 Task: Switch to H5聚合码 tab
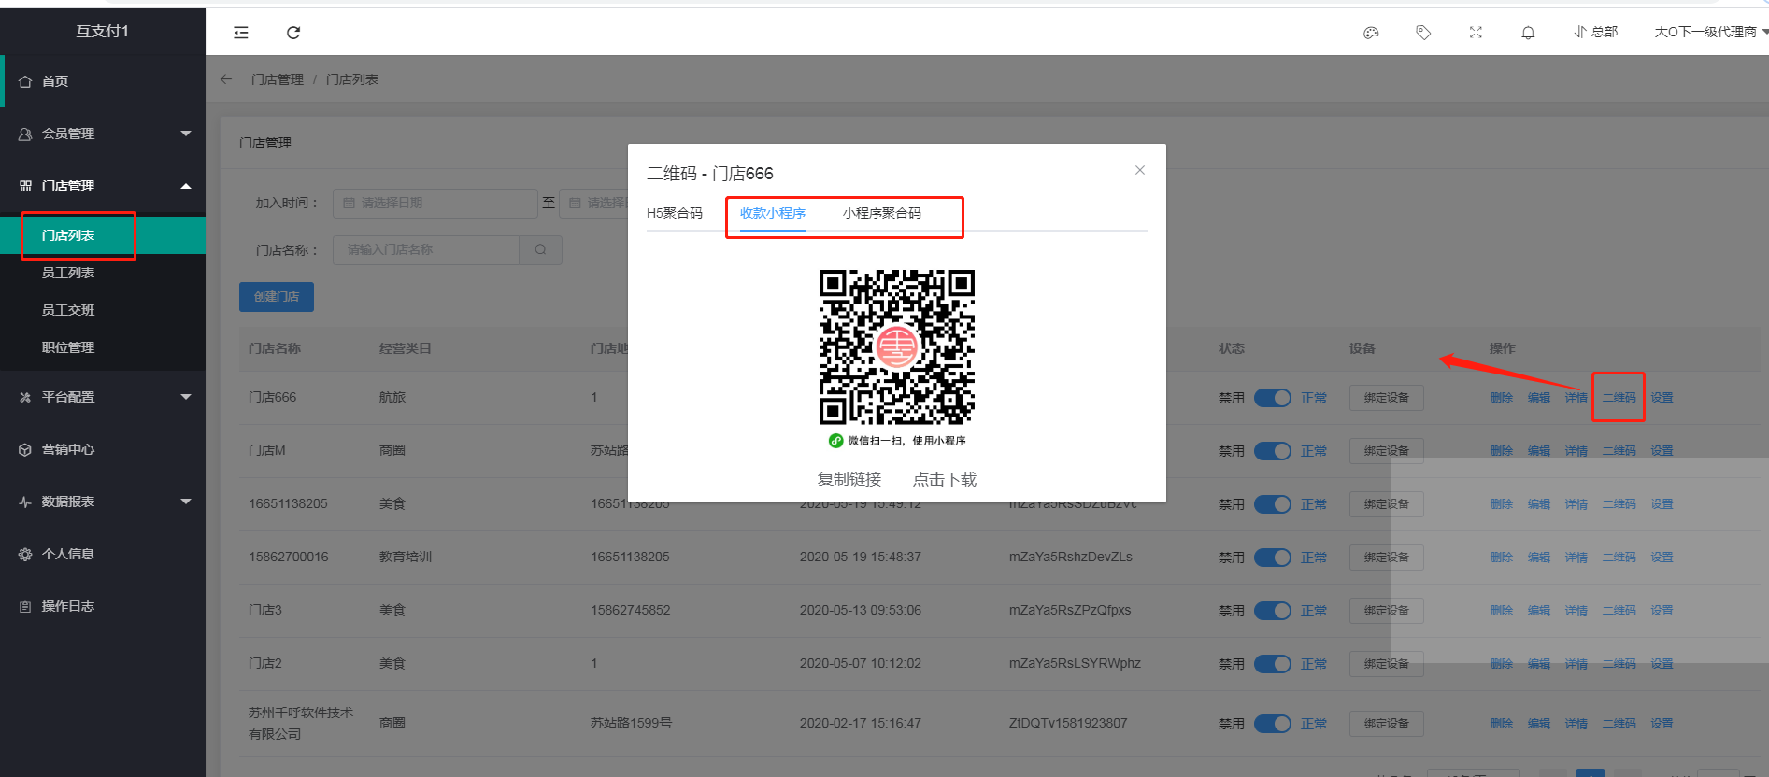point(675,213)
